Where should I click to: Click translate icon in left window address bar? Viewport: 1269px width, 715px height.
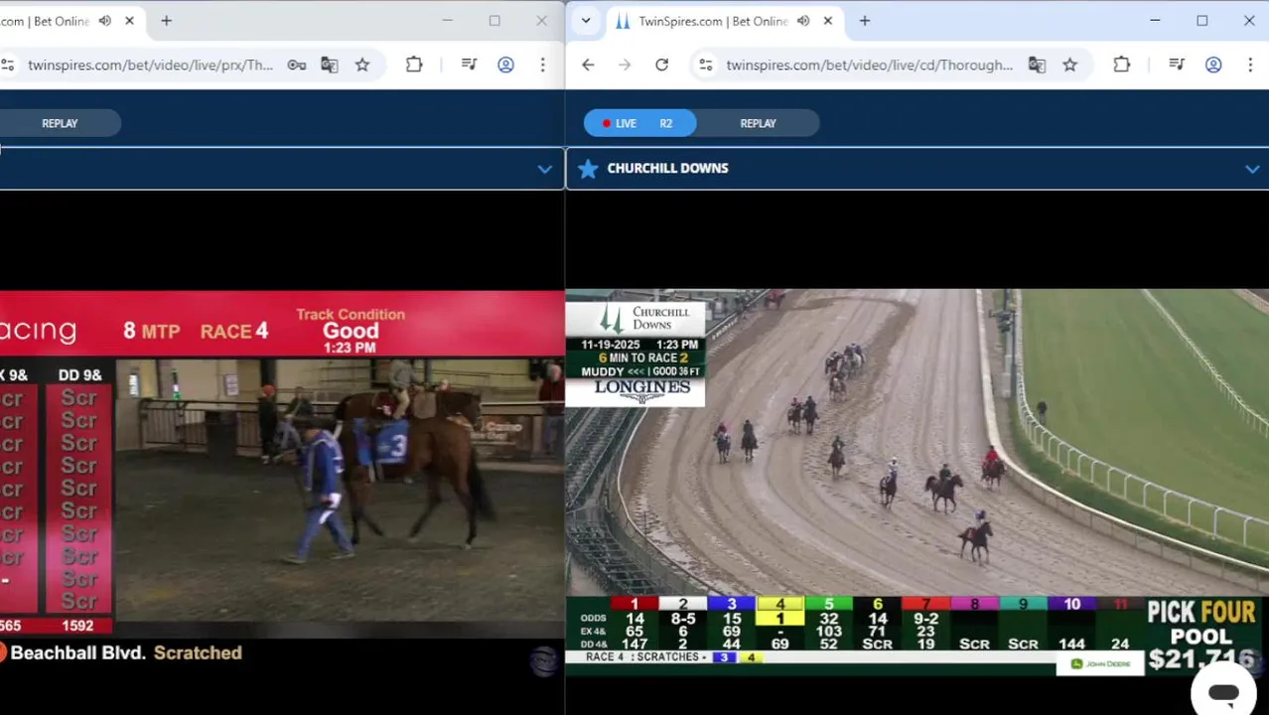tap(330, 65)
